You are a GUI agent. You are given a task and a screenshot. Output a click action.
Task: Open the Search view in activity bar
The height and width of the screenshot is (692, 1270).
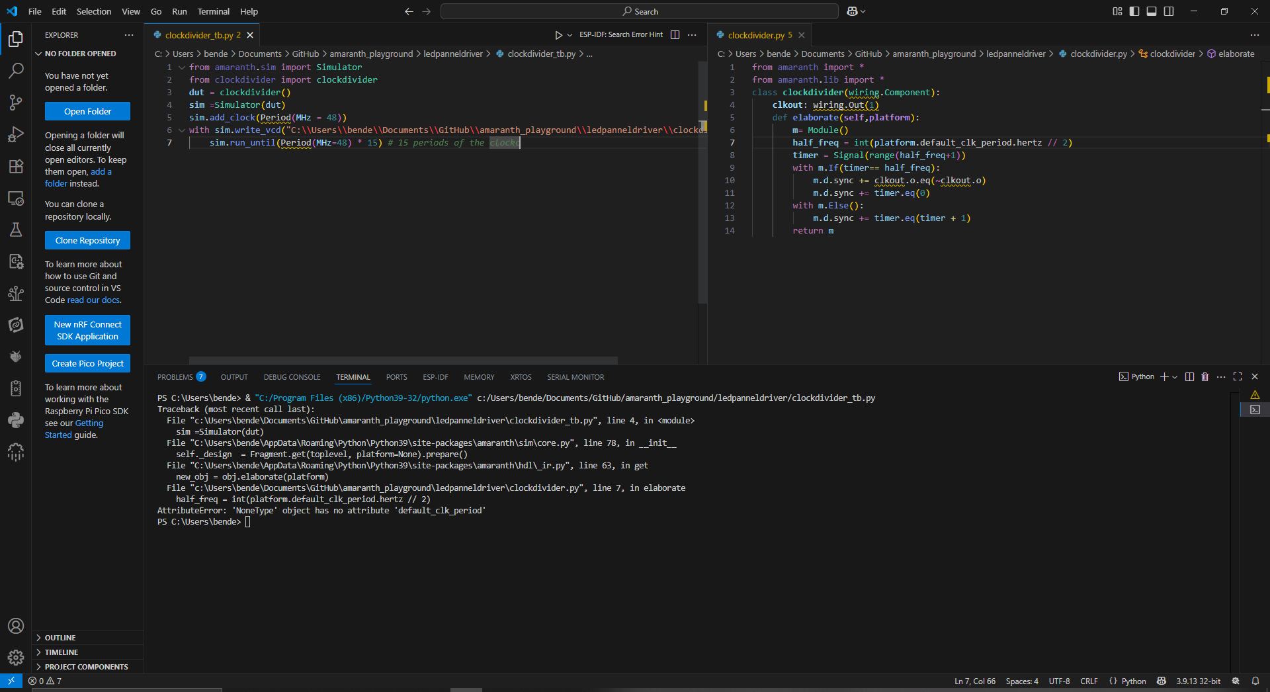tap(16, 70)
